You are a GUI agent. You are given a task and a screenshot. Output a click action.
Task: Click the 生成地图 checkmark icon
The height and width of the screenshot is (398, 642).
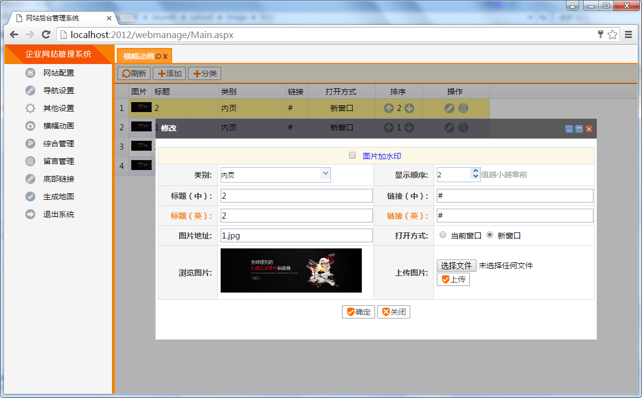tap(30, 197)
